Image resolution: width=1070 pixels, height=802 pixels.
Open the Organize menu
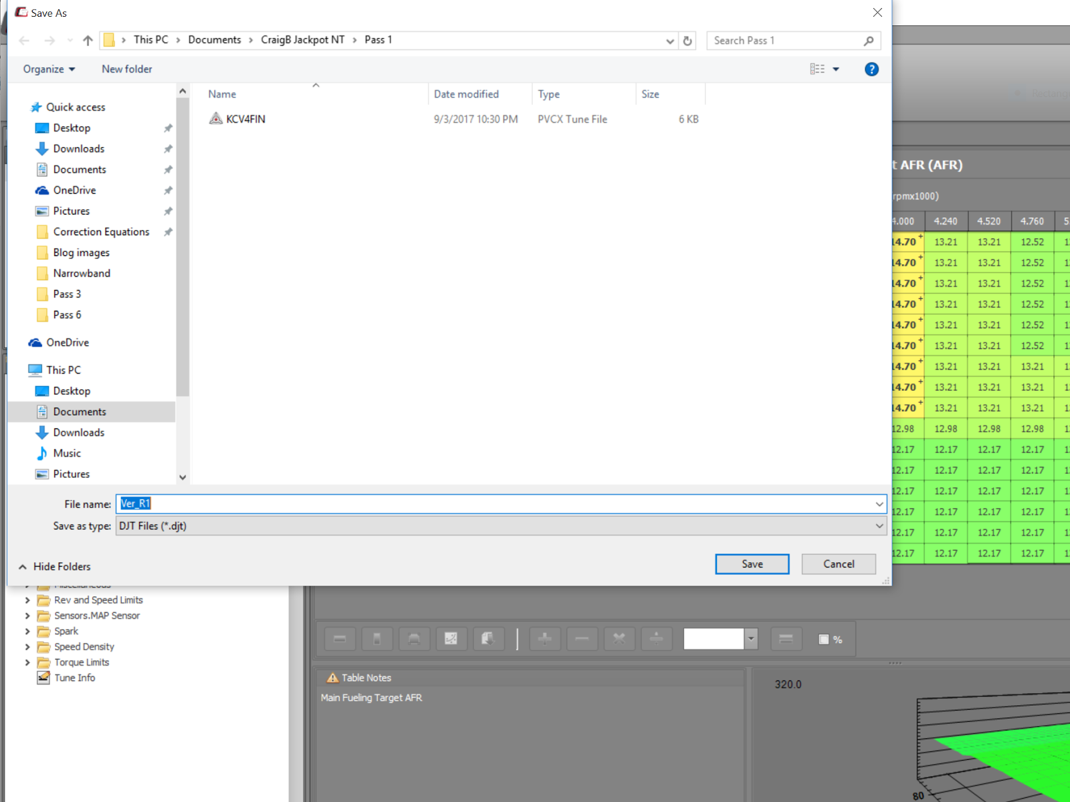(x=47, y=69)
